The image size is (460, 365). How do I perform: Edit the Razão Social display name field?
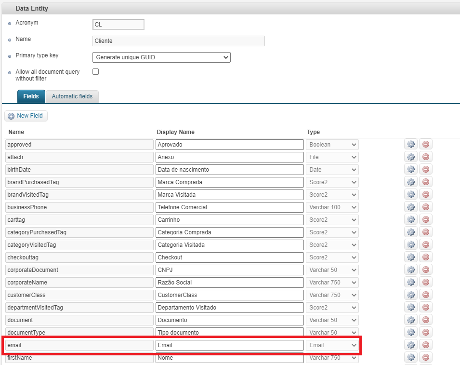point(229,282)
